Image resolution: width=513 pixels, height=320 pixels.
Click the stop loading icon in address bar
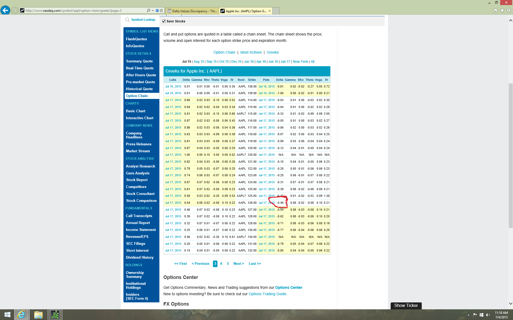157,11
